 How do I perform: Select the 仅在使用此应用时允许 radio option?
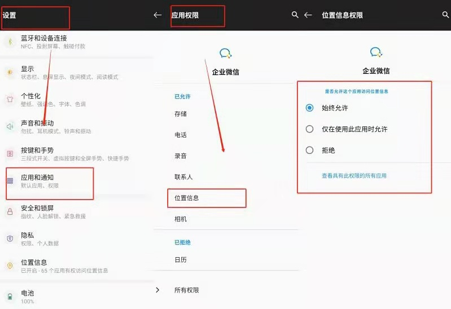tap(309, 129)
